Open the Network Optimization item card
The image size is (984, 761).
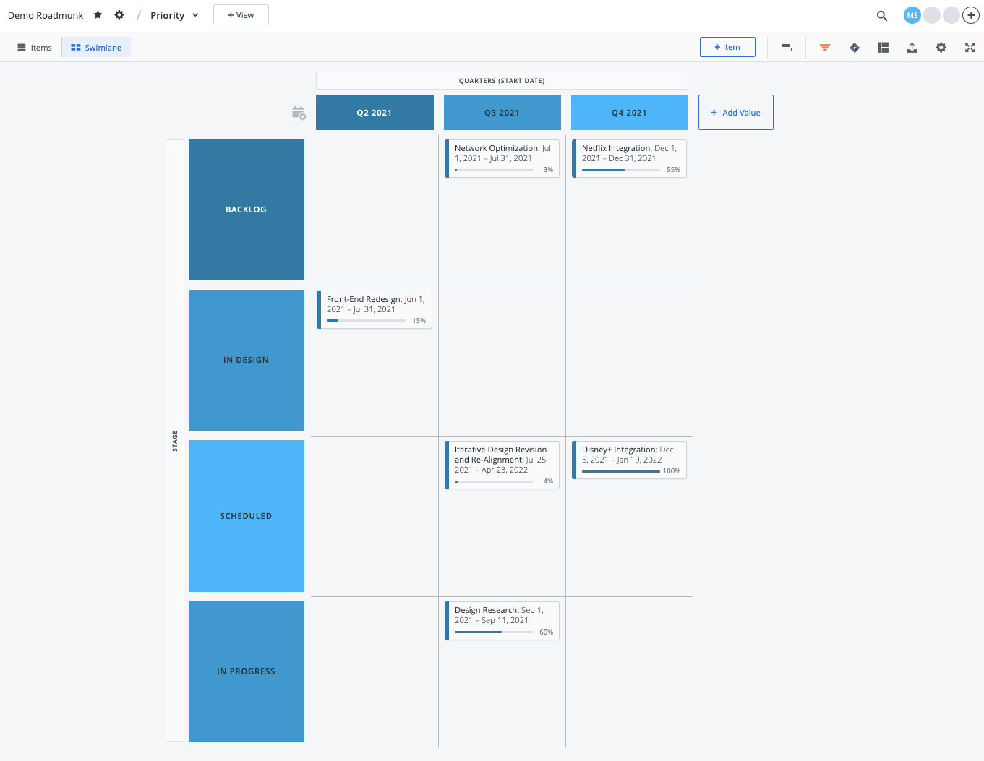pyautogui.click(x=502, y=158)
